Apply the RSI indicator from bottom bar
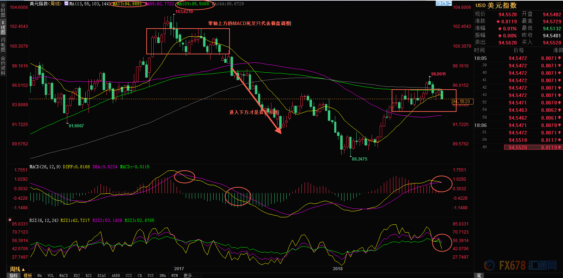563x278 pixels. [x=88, y=276]
